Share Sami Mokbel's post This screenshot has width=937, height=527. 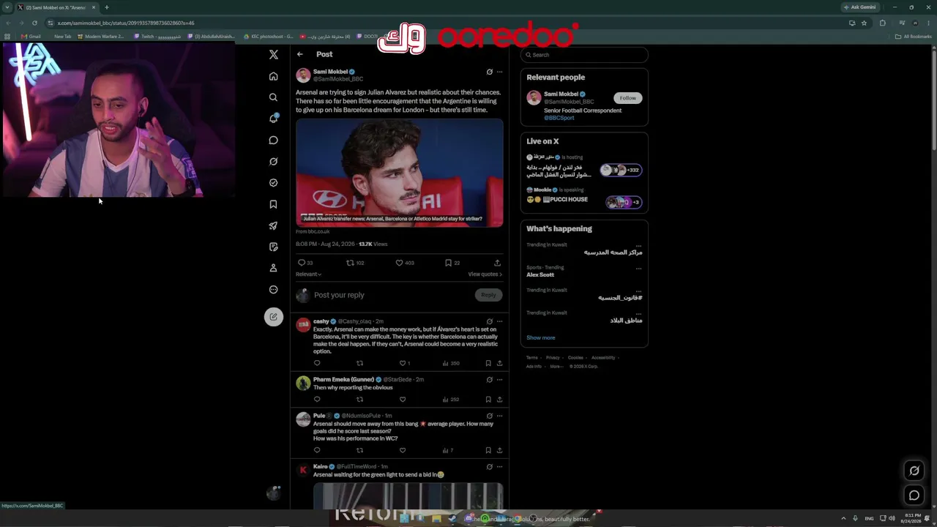497,263
